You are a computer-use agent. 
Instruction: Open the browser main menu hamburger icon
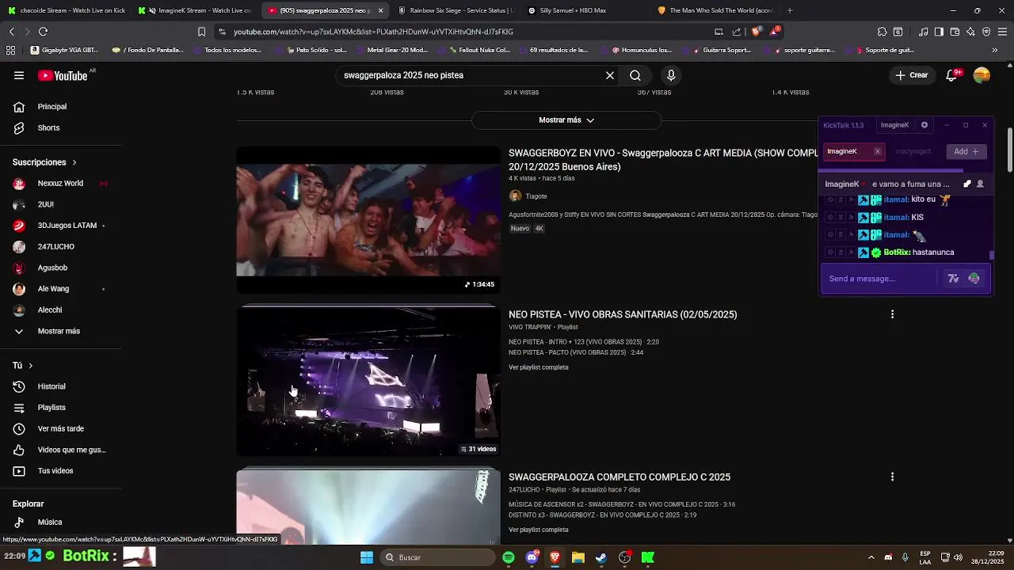[1002, 32]
